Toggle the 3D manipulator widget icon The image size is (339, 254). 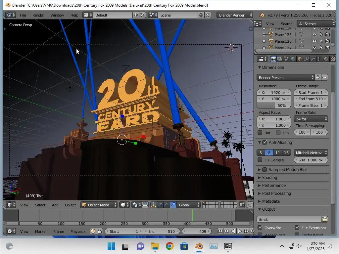[153, 205]
